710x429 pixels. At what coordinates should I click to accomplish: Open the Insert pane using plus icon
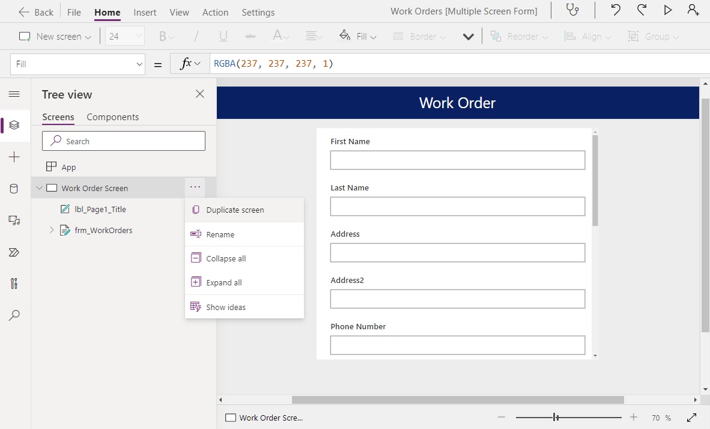tap(14, 157)
